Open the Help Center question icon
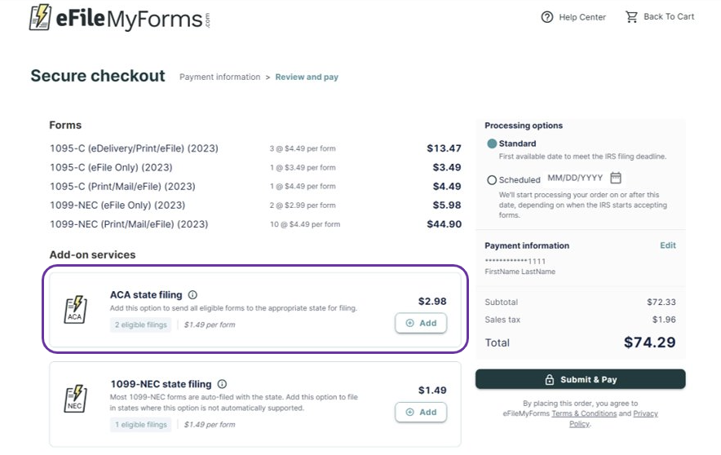Image resolution: width=721 pixels, height=455 pixels. coord(546,17)
